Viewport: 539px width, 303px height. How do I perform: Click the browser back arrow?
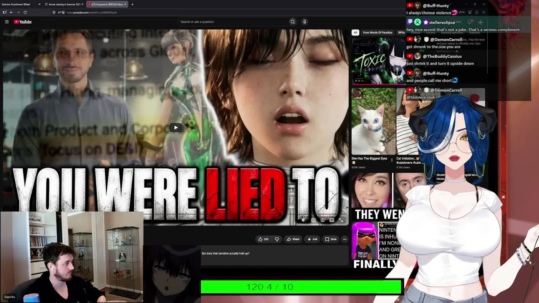11,12
